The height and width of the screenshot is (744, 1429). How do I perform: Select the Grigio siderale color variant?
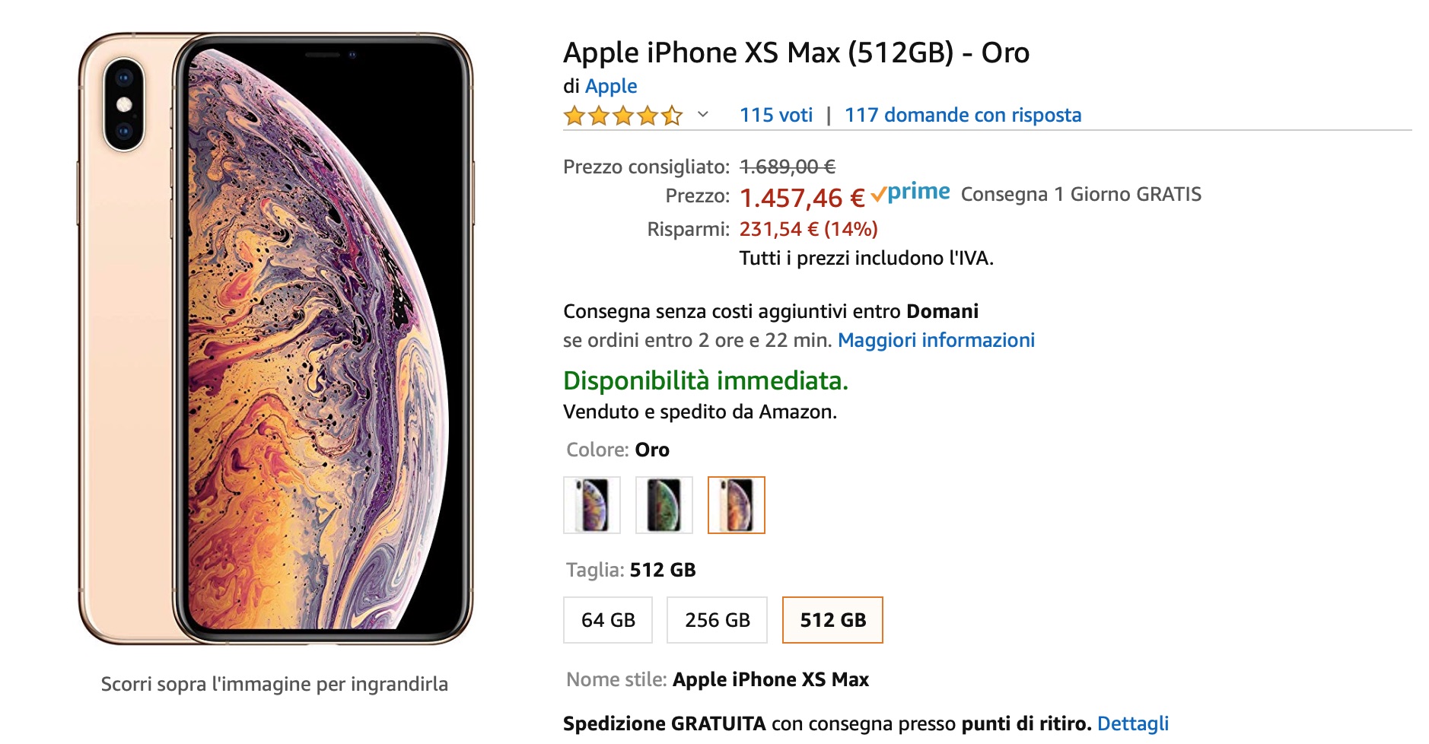coord(664,505)
